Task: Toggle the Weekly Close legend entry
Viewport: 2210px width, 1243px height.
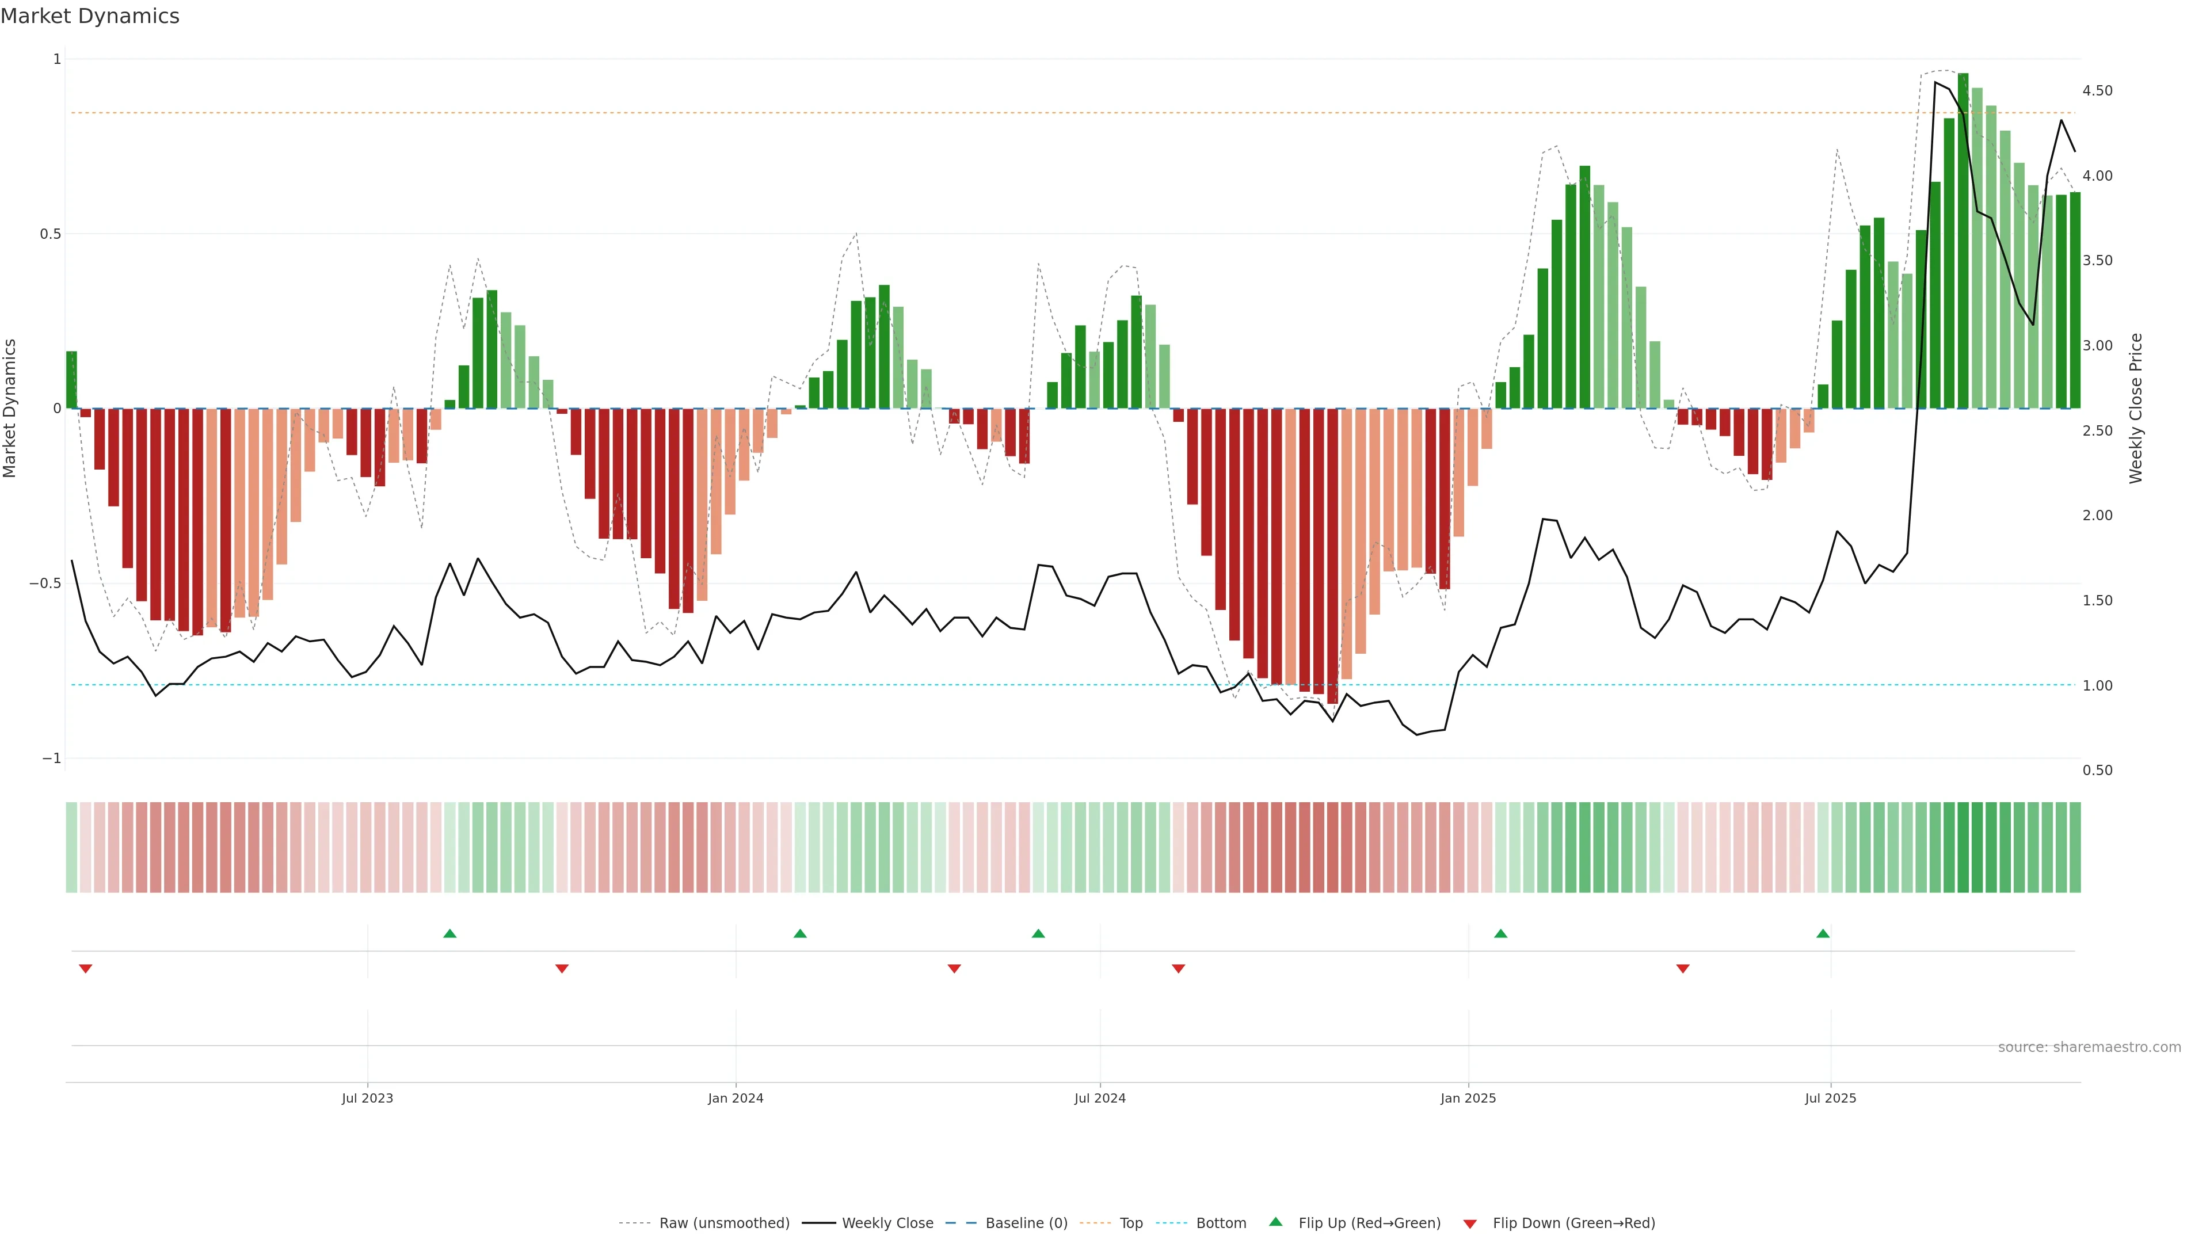Action: coord(887,1223)
